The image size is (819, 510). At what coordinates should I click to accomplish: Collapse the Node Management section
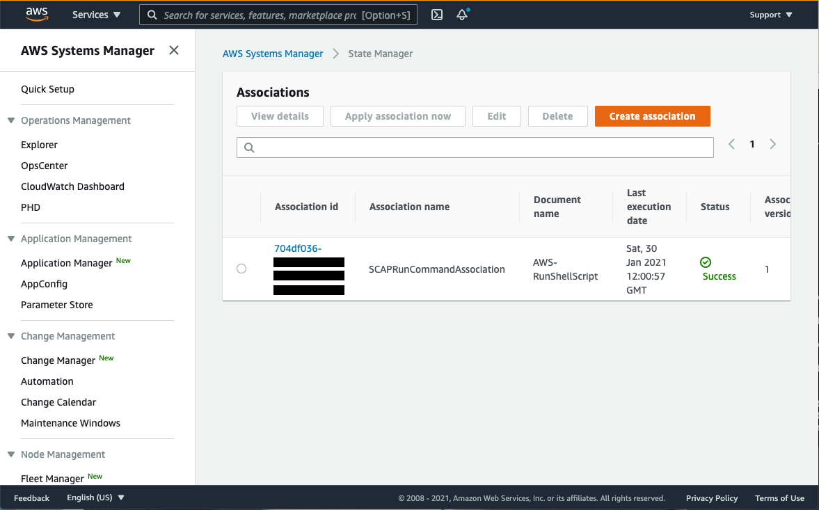pyautogui.click(x=10, y=454)
